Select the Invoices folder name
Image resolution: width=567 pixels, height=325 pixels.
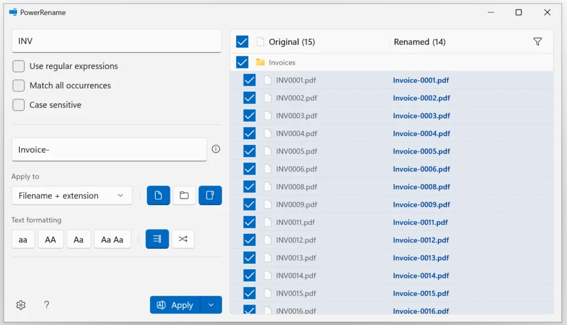click(282, 62)
